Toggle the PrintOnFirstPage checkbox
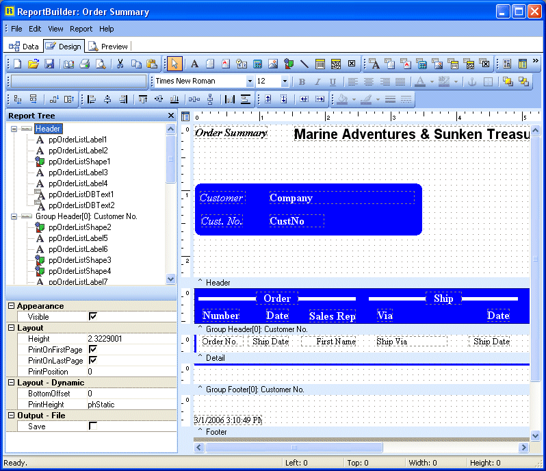The width and height of the screenshot is (546, 471). coord(92,349)
